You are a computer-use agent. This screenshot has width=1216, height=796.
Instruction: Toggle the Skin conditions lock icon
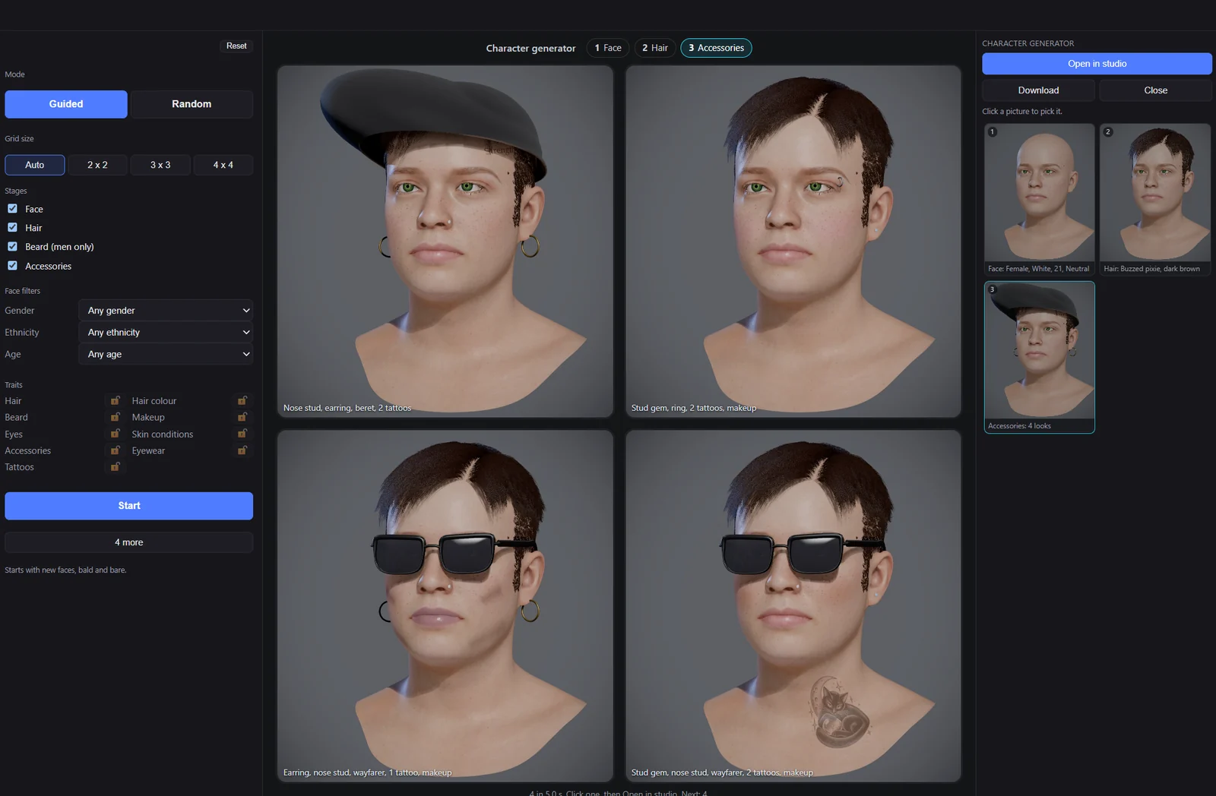pyautogui.click(x=242, y=434)
